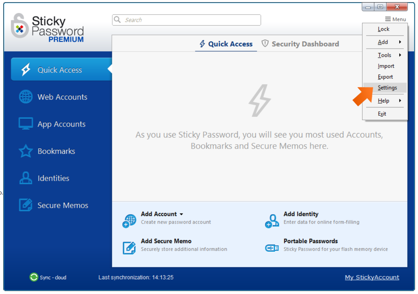Click the search magnifier icon
This screenshot has width=418, height=294.
(x=117, y=19)
